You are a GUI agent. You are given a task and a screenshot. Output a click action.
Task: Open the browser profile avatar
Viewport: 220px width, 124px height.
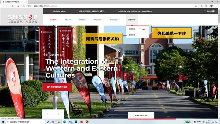point(212,6)
